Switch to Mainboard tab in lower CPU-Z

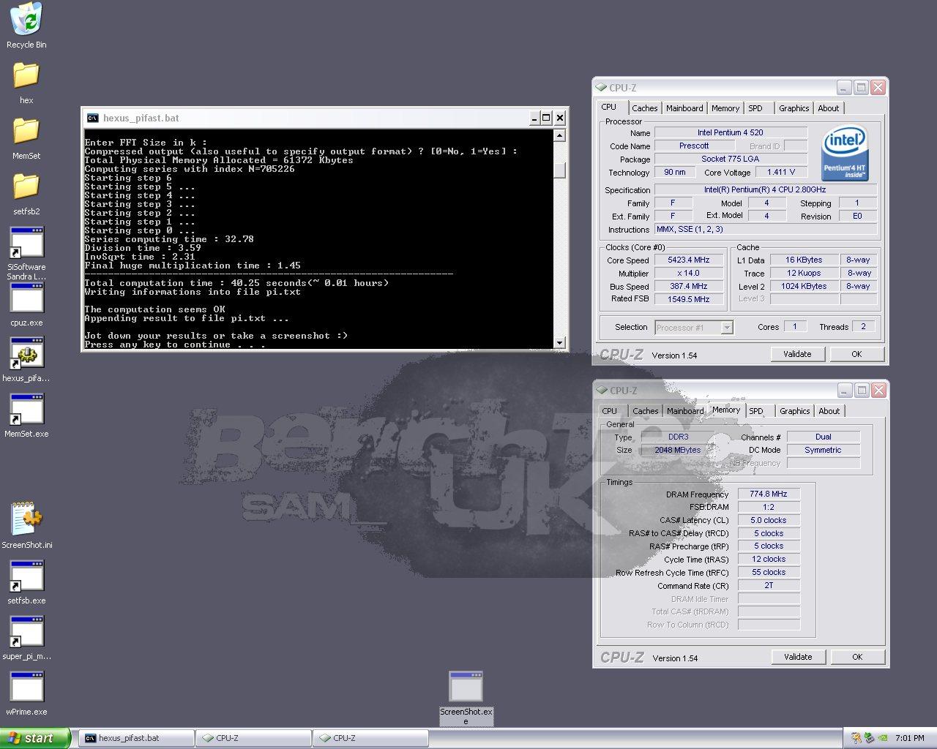tap(685, 411)
